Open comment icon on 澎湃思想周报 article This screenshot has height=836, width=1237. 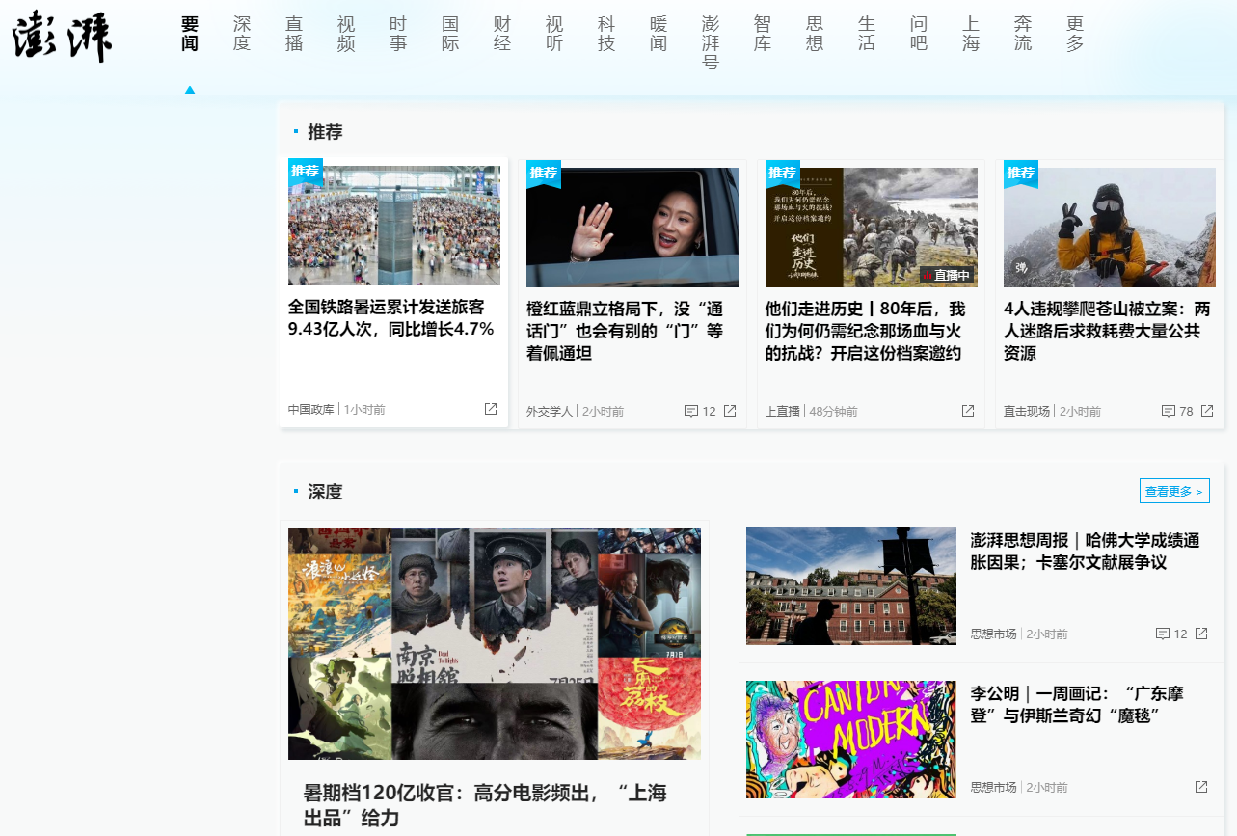pos(1163,634)
